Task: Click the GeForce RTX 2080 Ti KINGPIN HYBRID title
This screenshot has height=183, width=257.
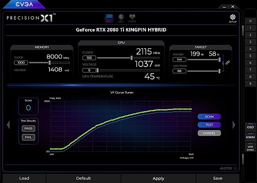Action: [121, 30]
